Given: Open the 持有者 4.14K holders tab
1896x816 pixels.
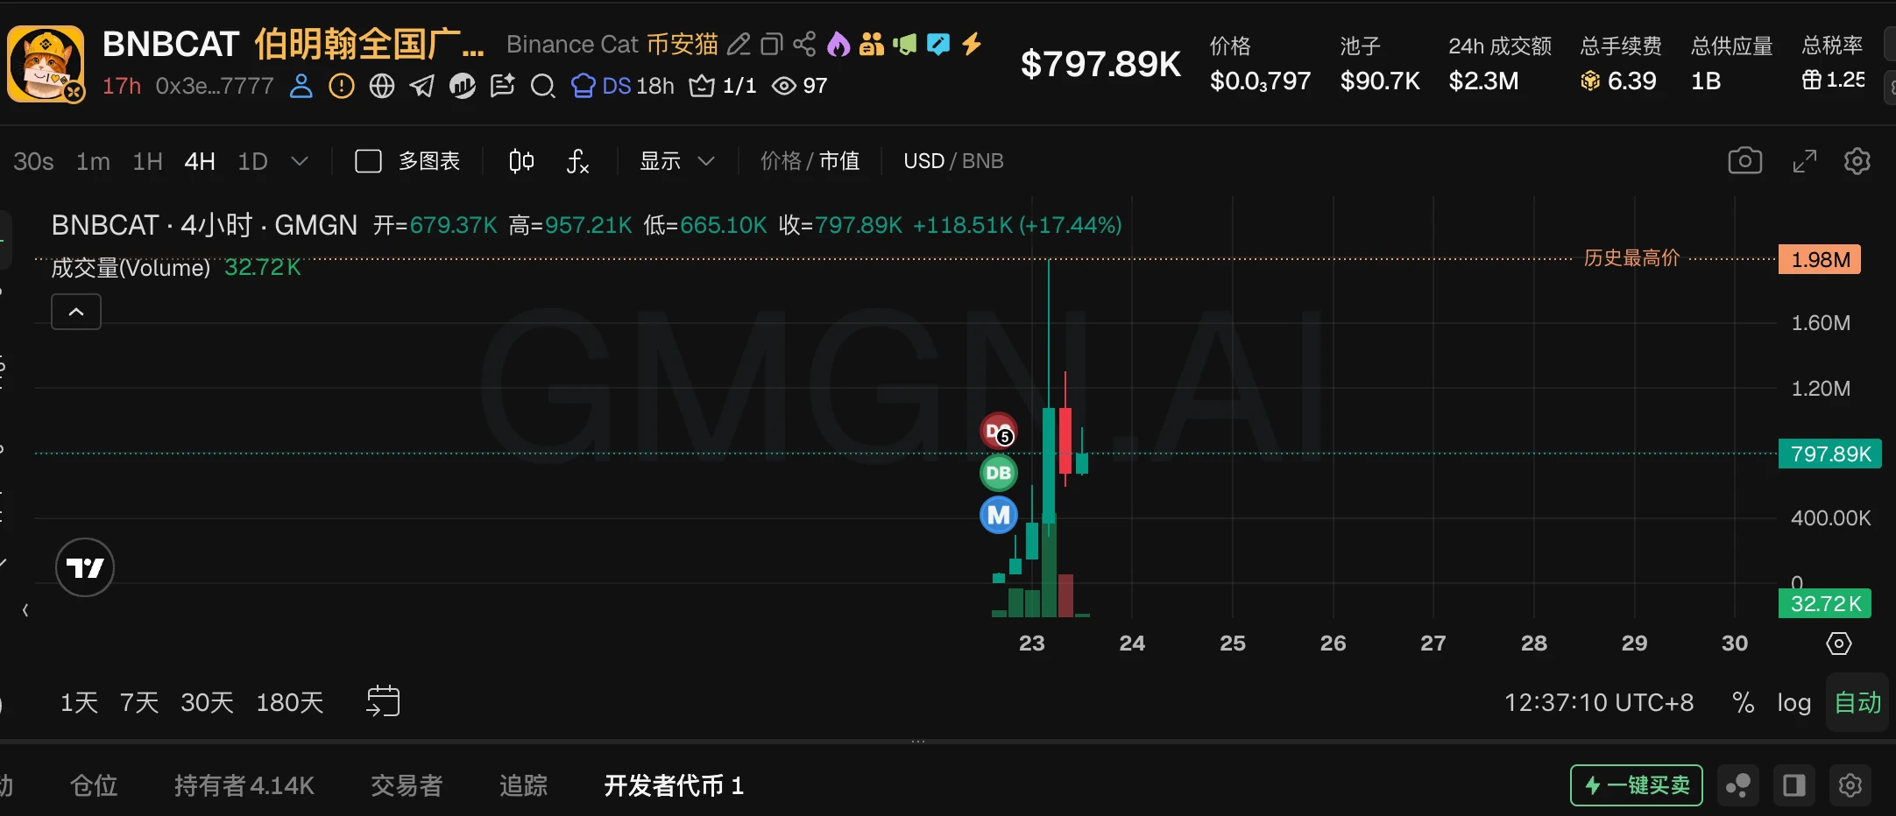Looking at the screenshot, I should tap(244, 785).
